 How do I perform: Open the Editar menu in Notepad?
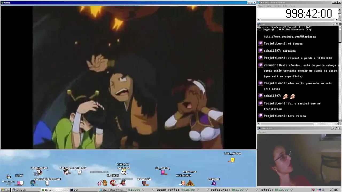(x=269, y=6)
